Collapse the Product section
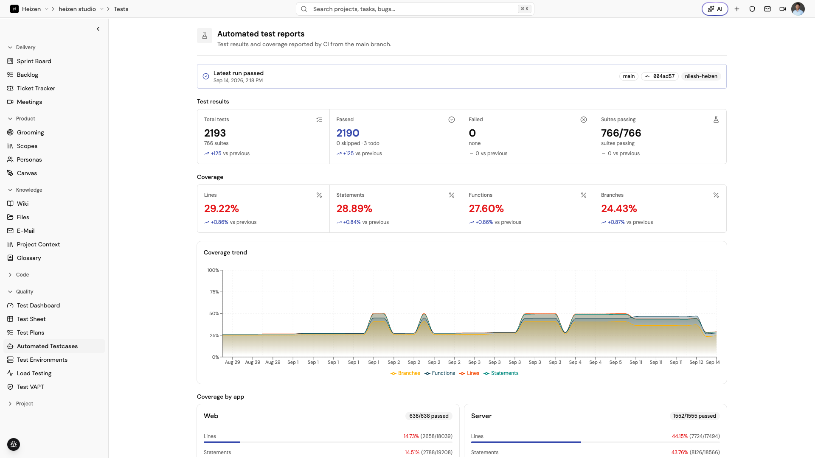815x458 pixels. coord(22,119)
